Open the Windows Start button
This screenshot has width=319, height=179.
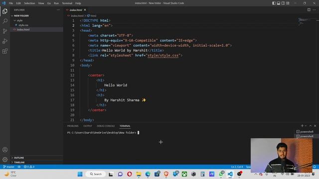(80, 174)
